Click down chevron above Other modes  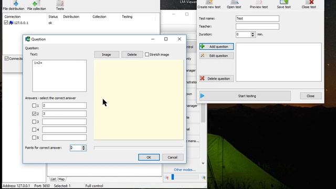click(203, 163)
